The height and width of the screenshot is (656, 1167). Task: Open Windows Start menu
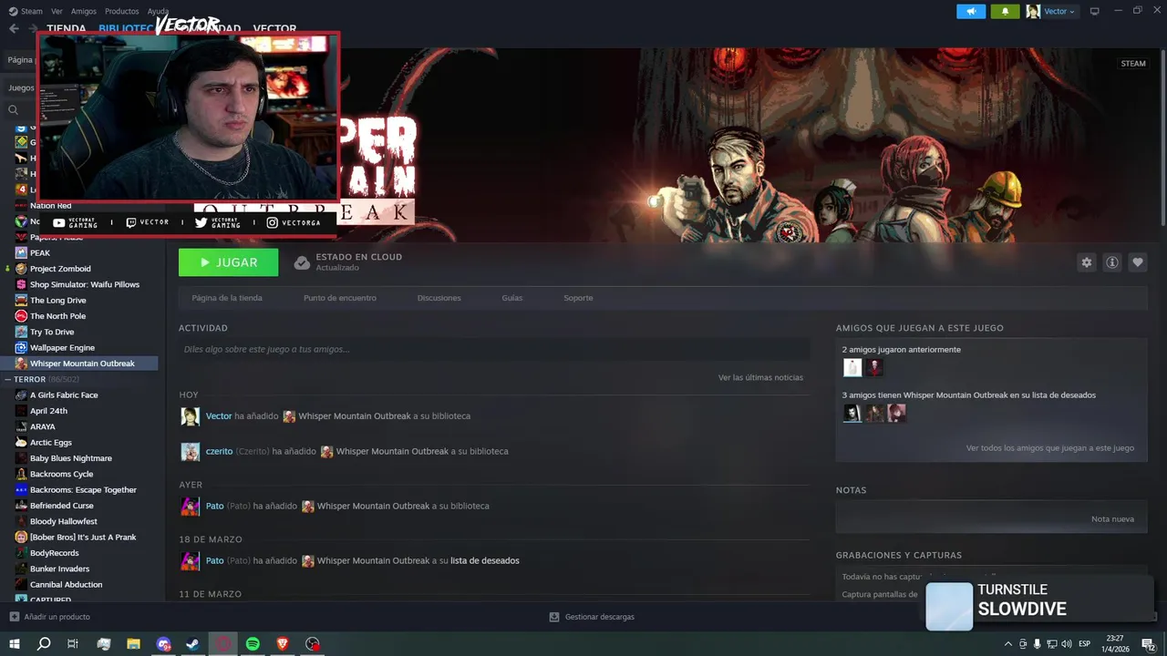click(14, 644)
